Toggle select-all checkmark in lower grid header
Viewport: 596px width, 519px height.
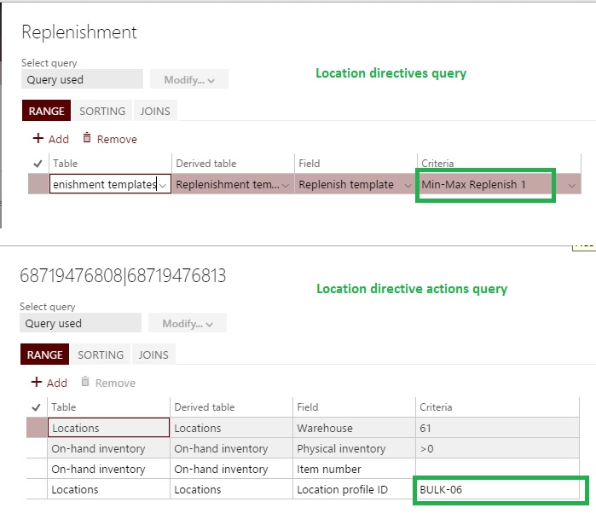[37, 407]
